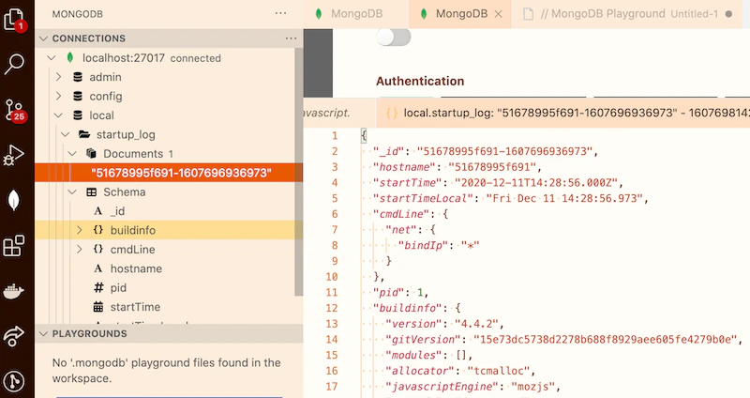This screenshot has width=750, height=398.
Task: Click the database icon beside local
Action: click(x=78, y=115)
